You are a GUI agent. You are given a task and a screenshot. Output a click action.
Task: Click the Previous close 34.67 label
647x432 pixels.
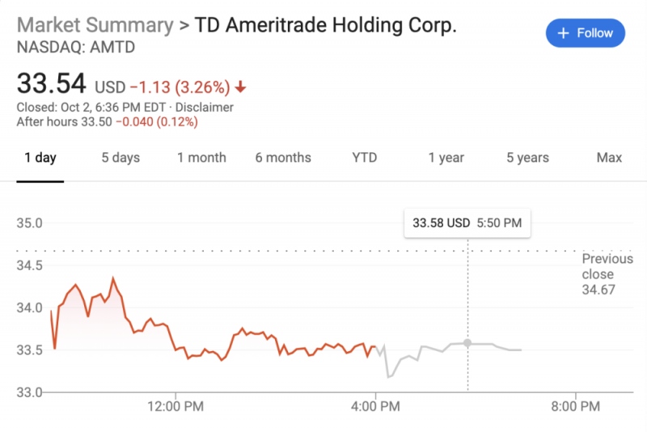click(x=607, y=274)
